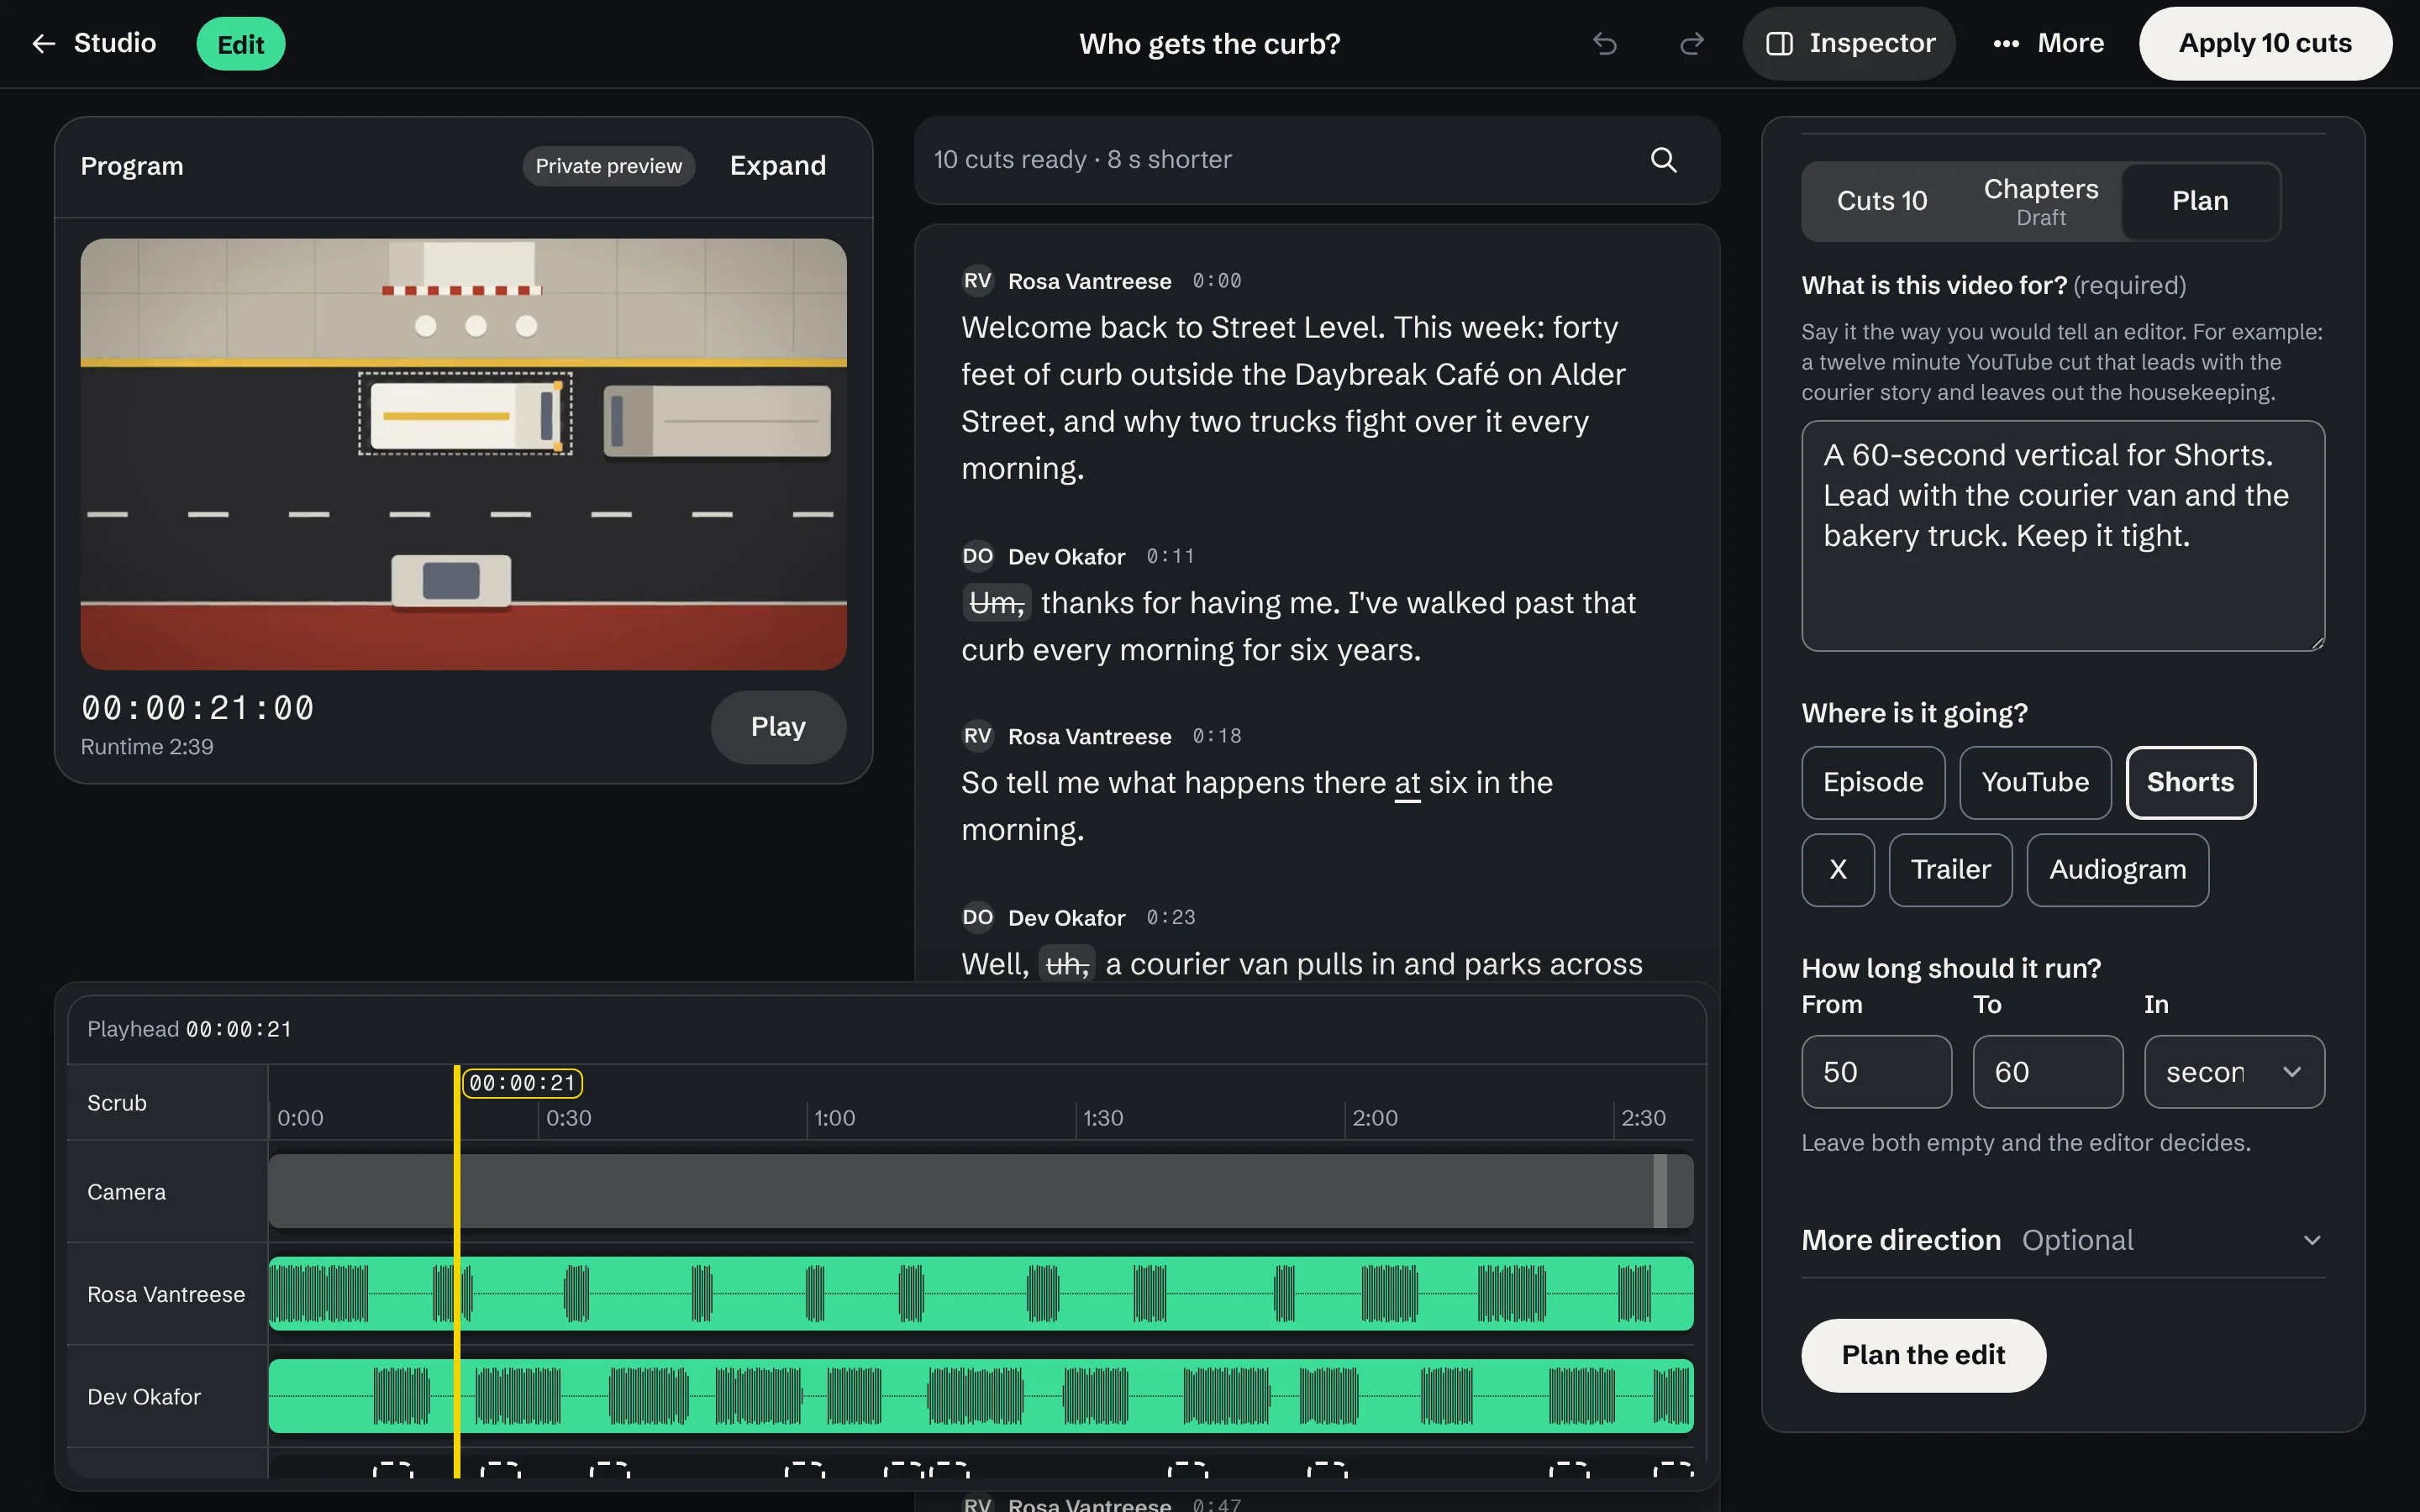
Task: Open the More options menu
Action: click(2048, 44)
